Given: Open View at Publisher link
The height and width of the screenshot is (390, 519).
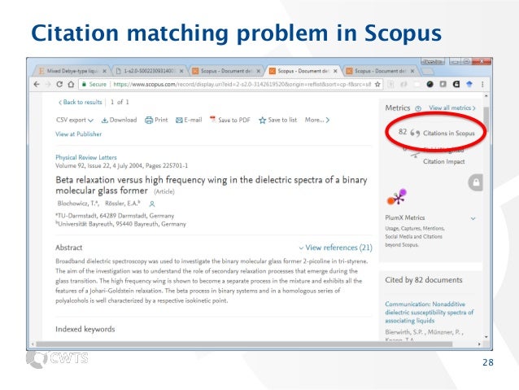Looking at the screenshot, I should tap(78, 134).
